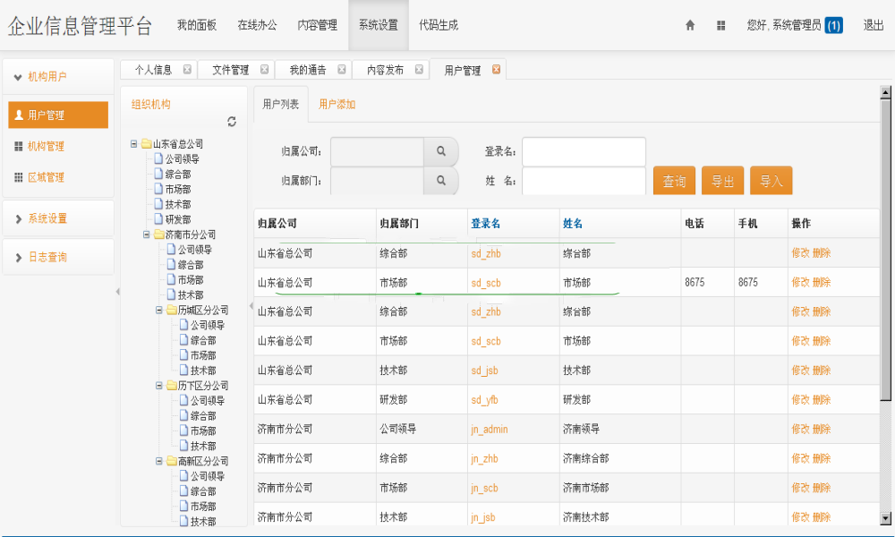Sort the table by 登录名 column

point(485,224)
